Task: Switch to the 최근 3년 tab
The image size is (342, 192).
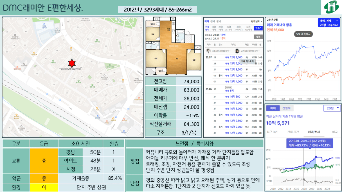Action: click(272, 132)
